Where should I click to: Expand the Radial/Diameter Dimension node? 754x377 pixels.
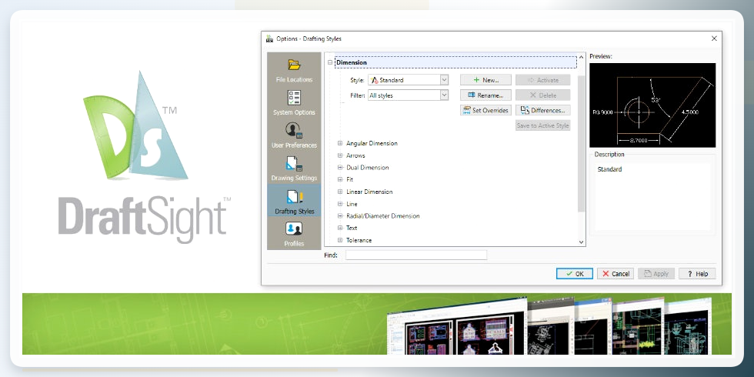pyautogui.click(x=340, y=216)
